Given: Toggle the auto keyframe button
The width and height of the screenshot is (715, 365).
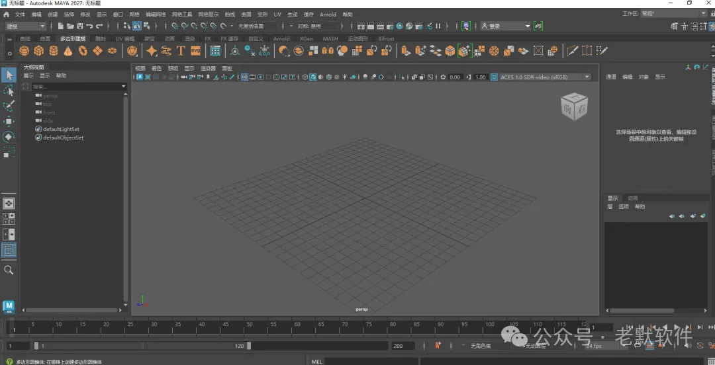Looking at the screenshot, I should click(x=438, y=345).
